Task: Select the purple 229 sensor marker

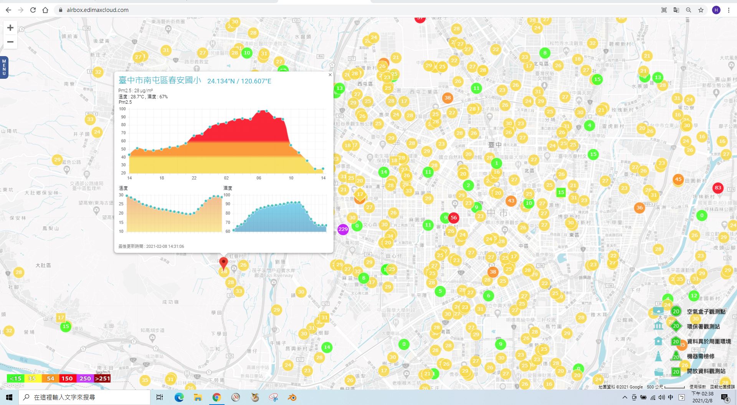Action: pyautogui.click(x=343, y=229)
